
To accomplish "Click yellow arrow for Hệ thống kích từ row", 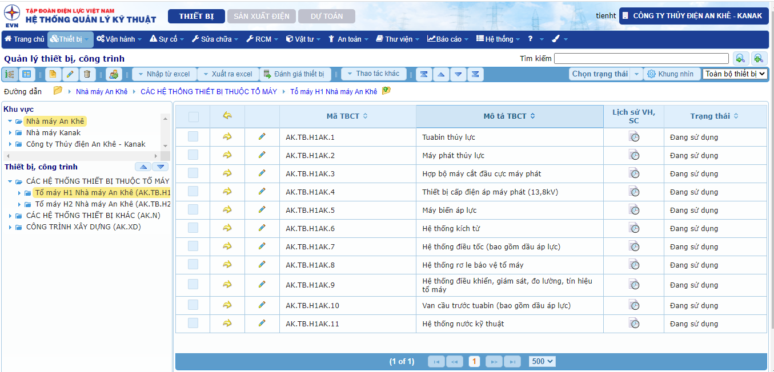I will coord(227,228).
